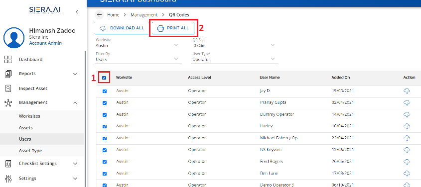This screenshot has width=421, height=187.
Task: Click the Account Admin link
Action: pos(45,43)
